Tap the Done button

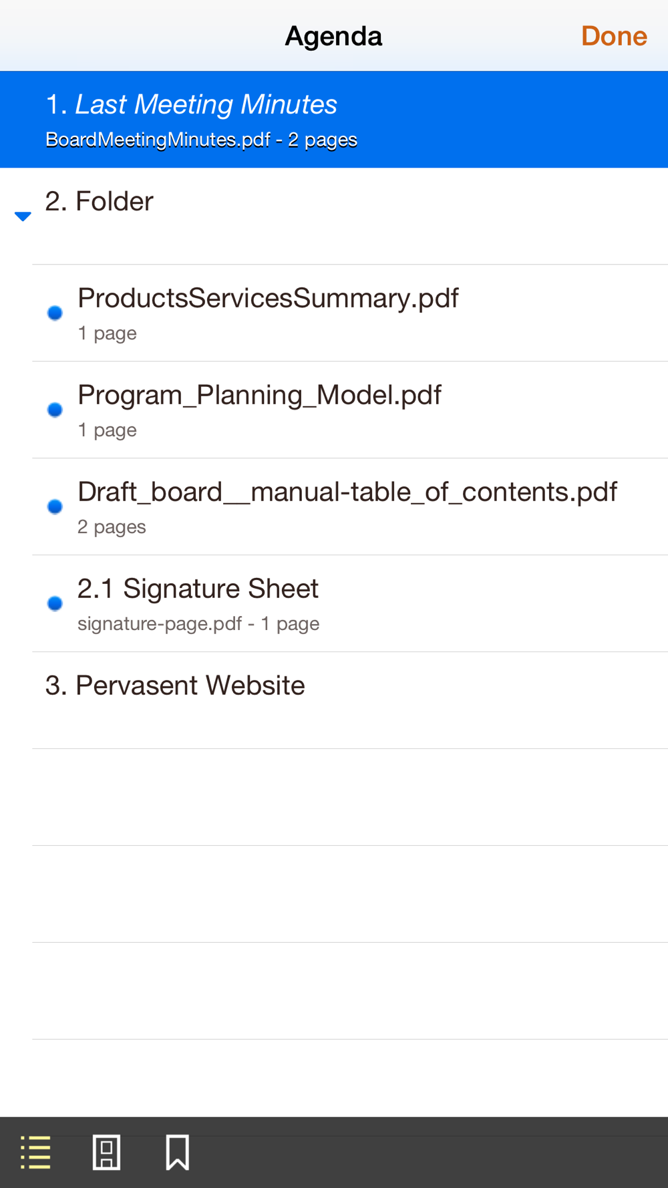tap(613, 36)
